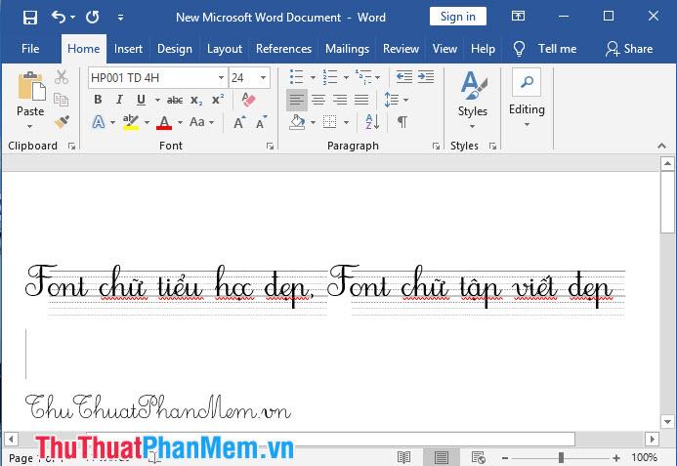The height and width of the screenshot is (466, 677).
Task: Click the Undo arrow icon
Action: [59, 17]
